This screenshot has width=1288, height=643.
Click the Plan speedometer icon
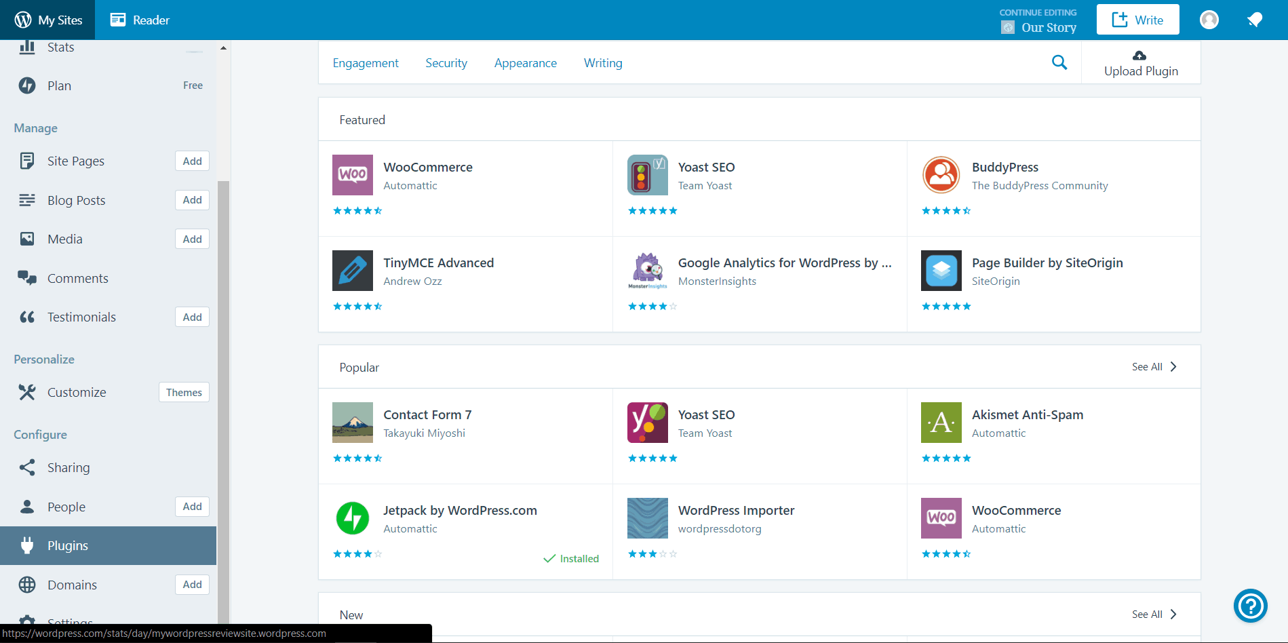point(26,85)
